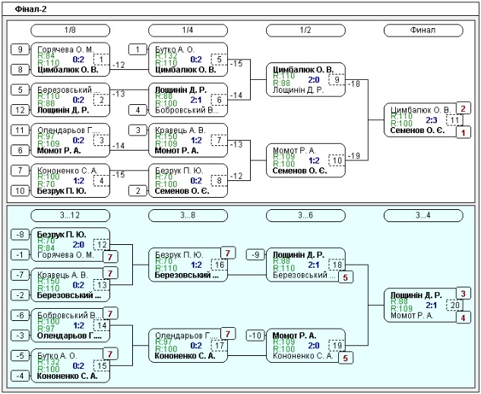Click the 2:3 score in the final match
481x394 pixels.
coord(432,120)
